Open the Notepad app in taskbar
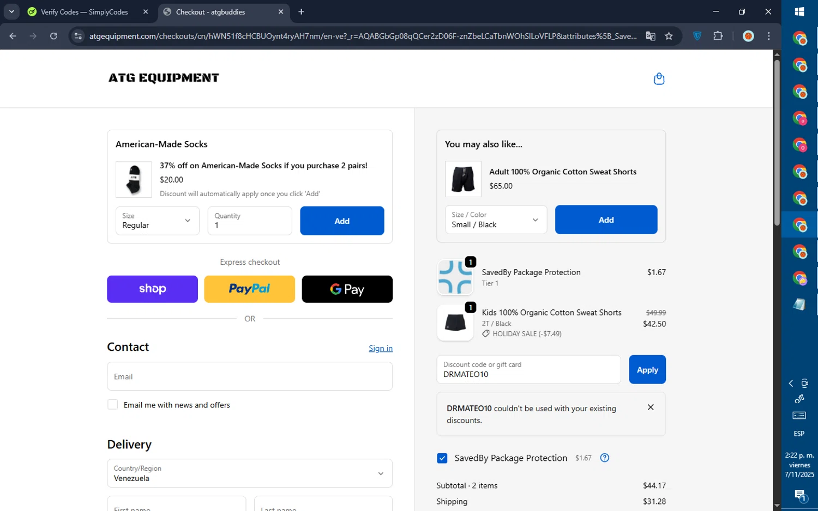This screenshot has width=818, height=511. tap(799, 305)
